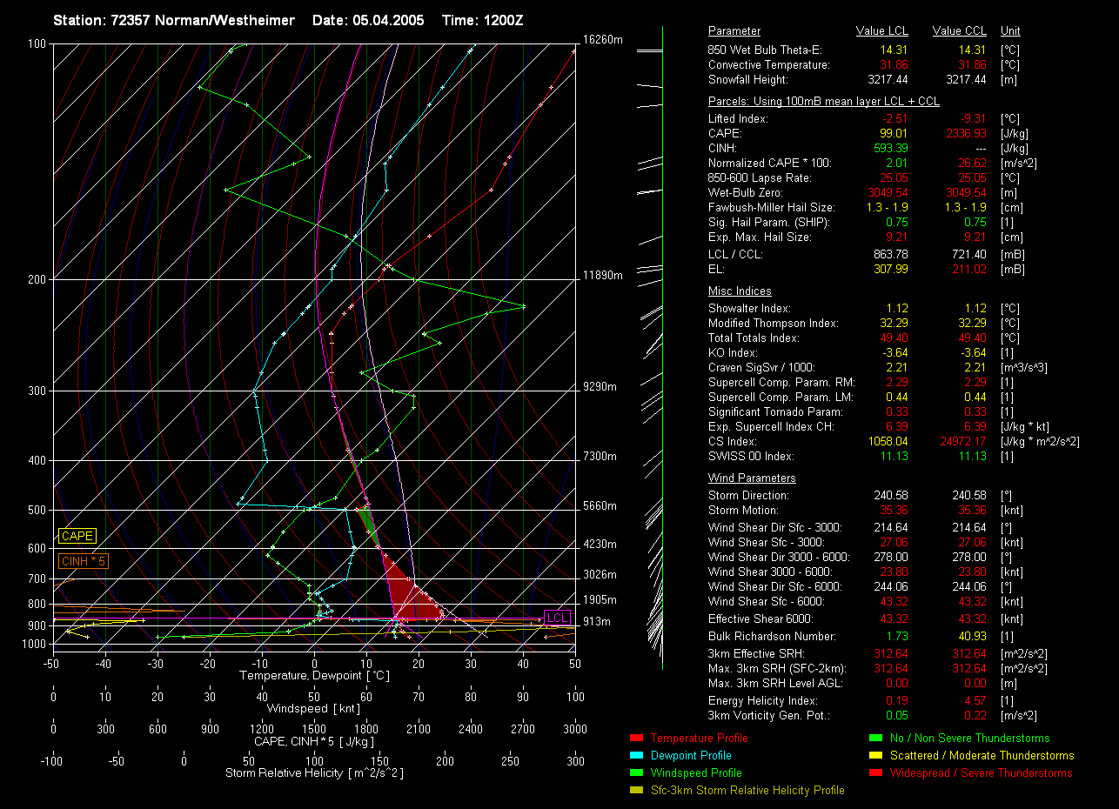Select the Parameter column header
This screenshot has width=1119, height=809.
click(734, 31)
